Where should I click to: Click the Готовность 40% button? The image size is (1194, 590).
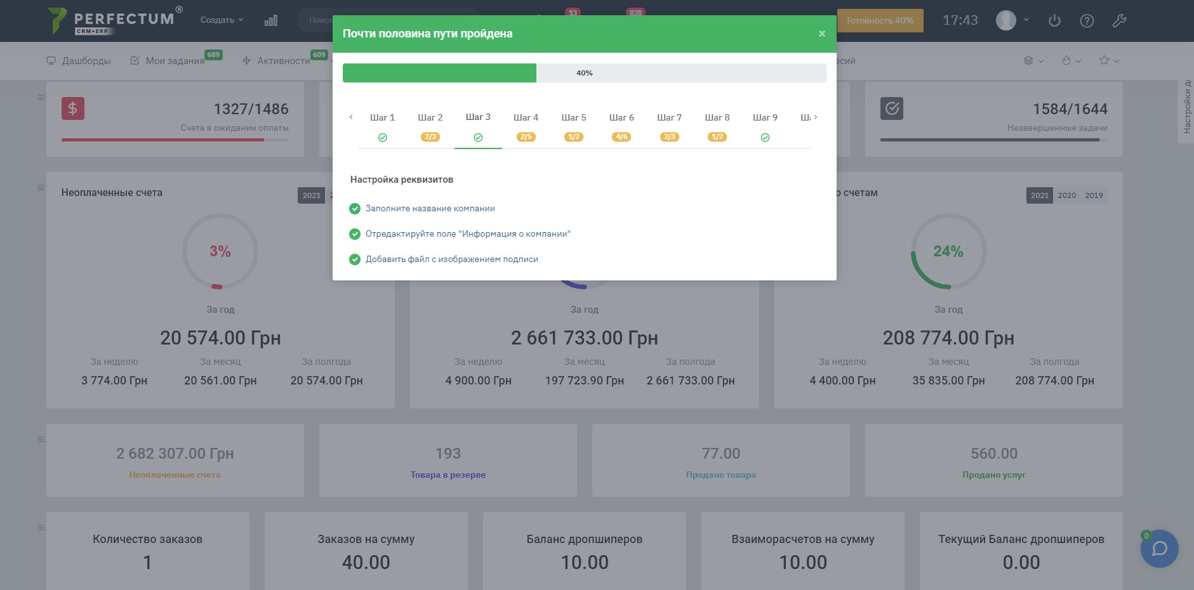[x=880, y=21]
